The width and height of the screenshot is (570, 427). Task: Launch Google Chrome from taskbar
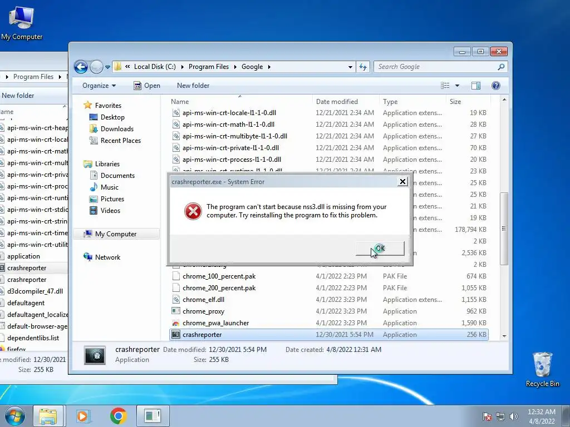point(118,416)
